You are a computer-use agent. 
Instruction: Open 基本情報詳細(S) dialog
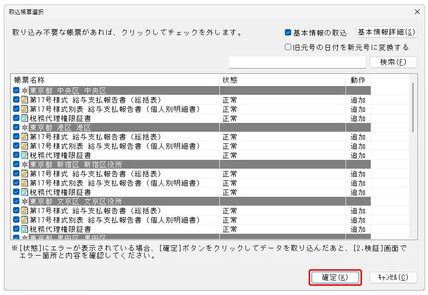point(387,32)
